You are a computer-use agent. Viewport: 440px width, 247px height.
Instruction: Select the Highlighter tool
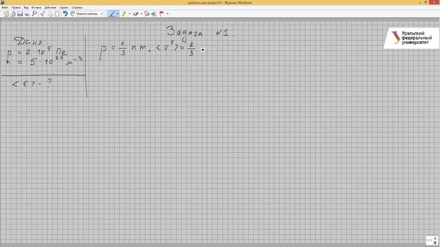point(124,14)
